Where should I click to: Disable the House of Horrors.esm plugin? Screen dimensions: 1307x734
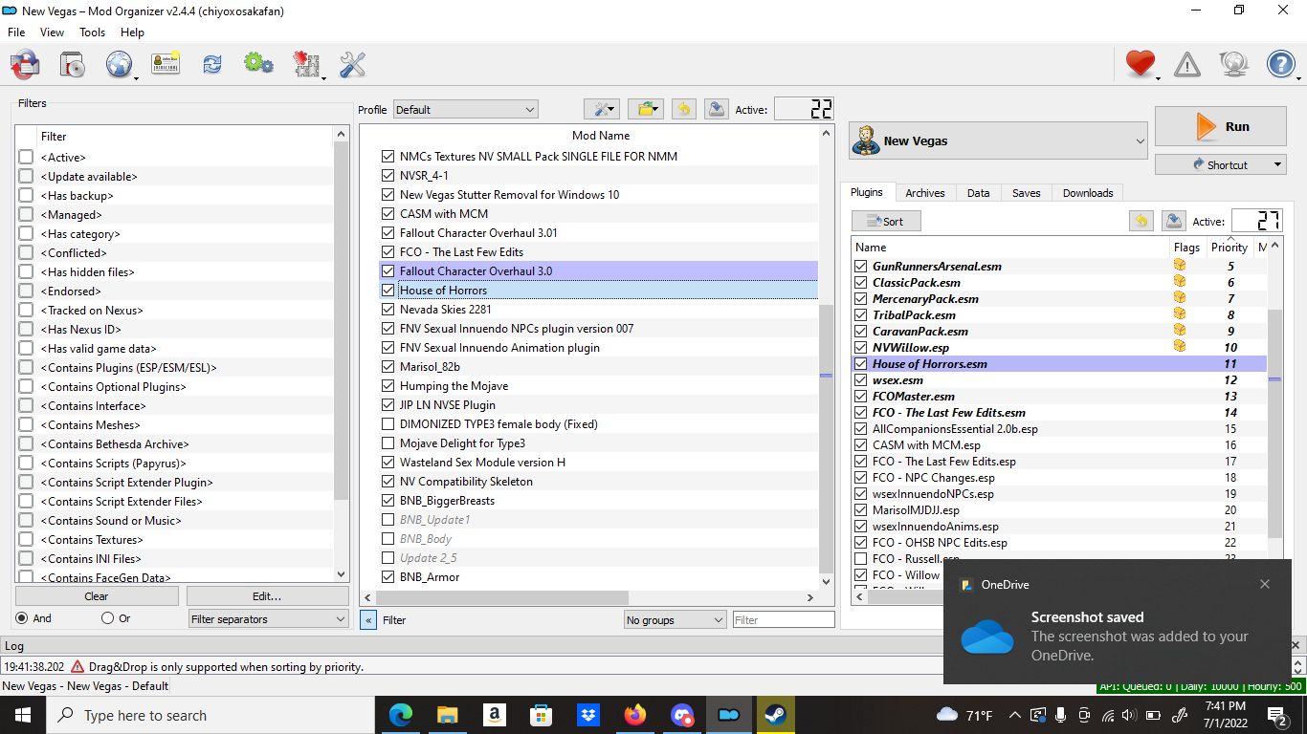(x=859, y=363)
